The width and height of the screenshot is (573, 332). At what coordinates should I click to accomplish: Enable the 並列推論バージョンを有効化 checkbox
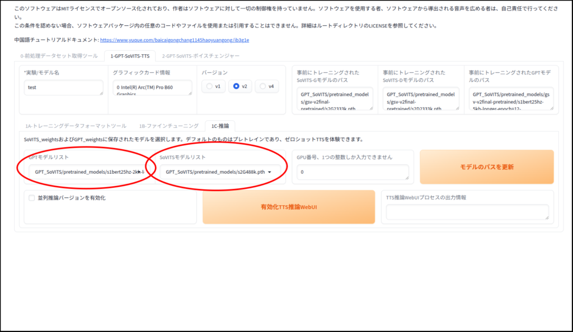[x=32, y=198]
